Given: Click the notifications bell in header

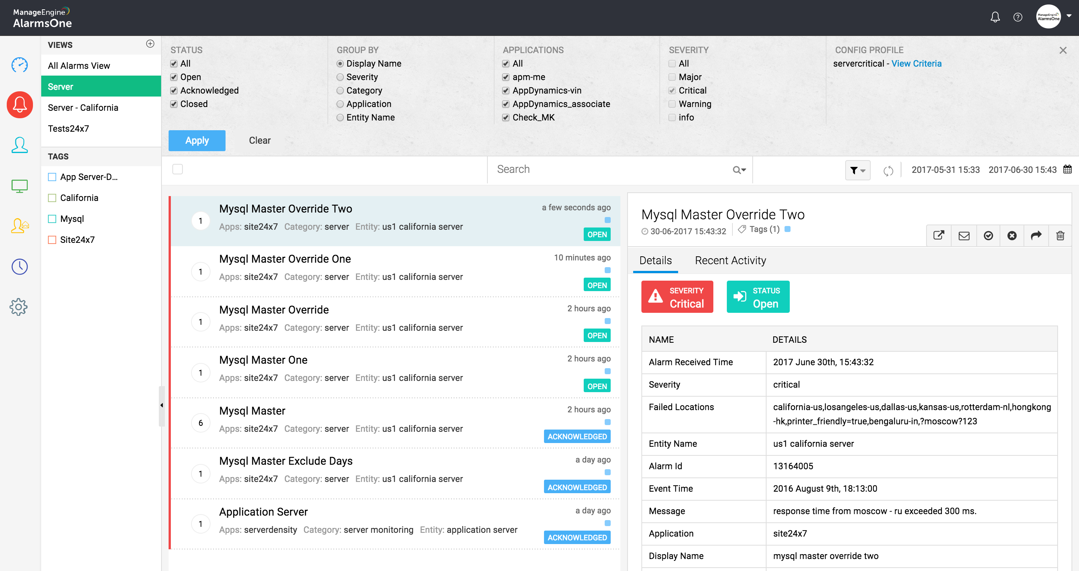Looking at the screenshot, I should pyautogui.click(x=995, y=17).
